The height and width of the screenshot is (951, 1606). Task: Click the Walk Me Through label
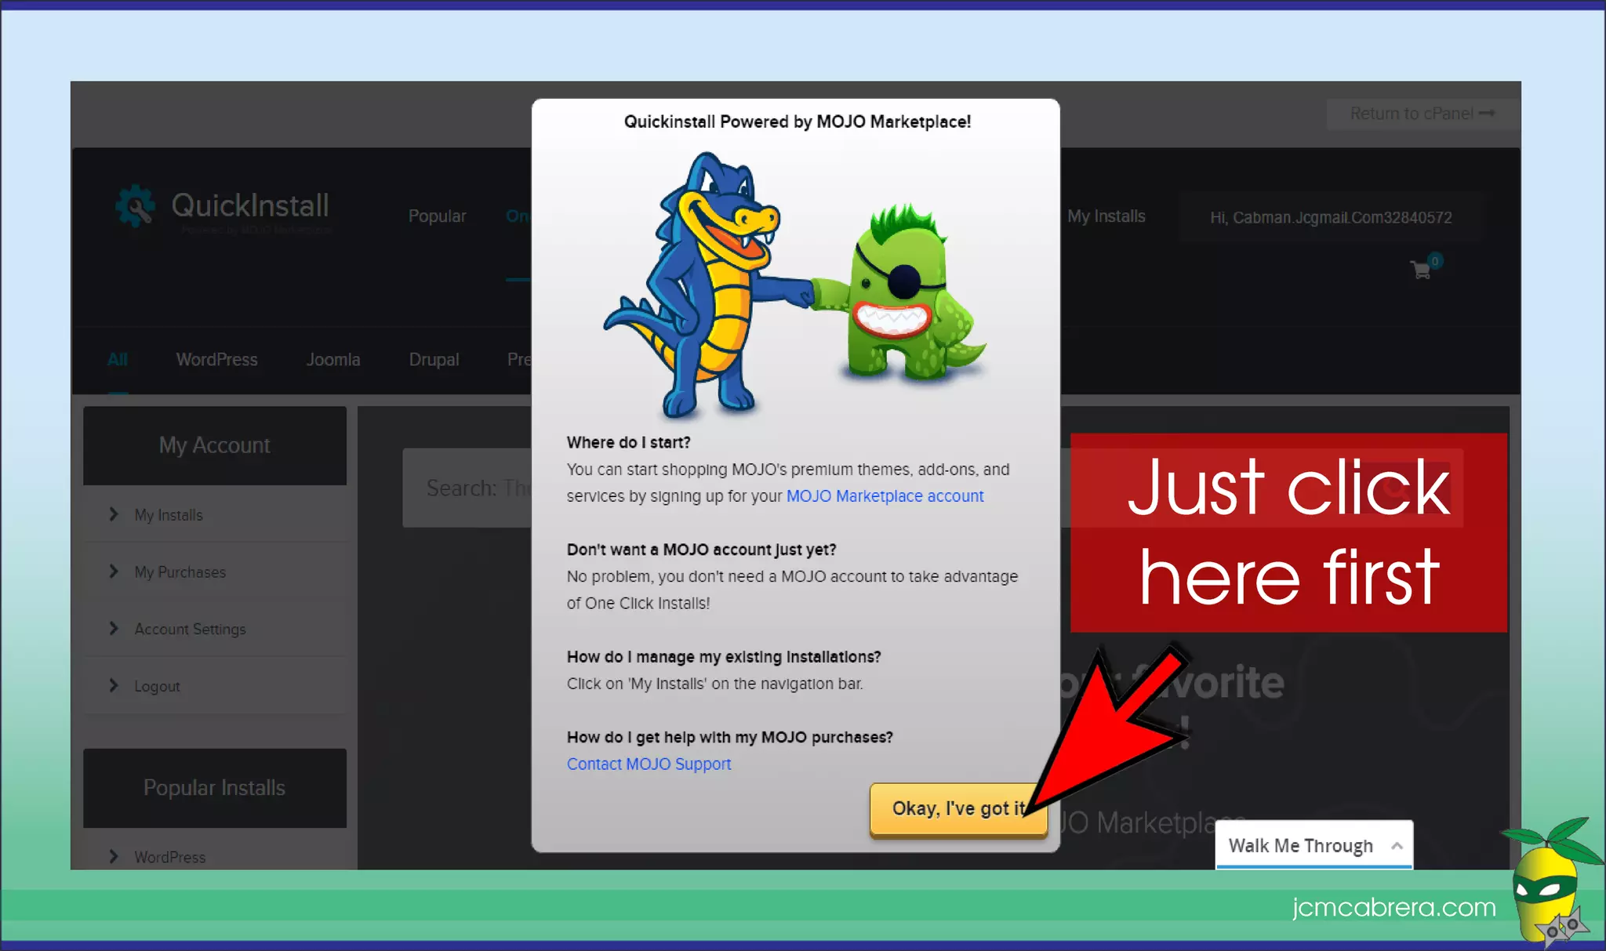[x=1300, y=846]
